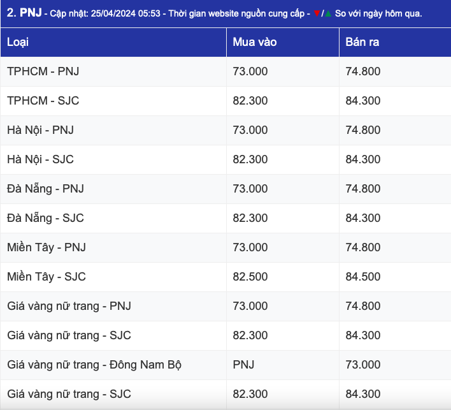Click 'Giá vàng nữ trang - PNJ' row label
Viewport: 451px width, 410px height.
tap(69, 306)
